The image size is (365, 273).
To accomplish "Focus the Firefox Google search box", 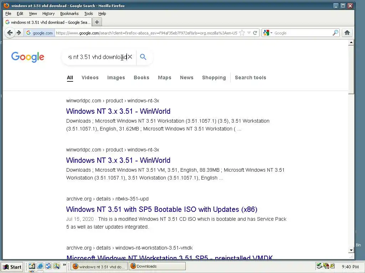I will pyautogui.click(x=303, y=33).
